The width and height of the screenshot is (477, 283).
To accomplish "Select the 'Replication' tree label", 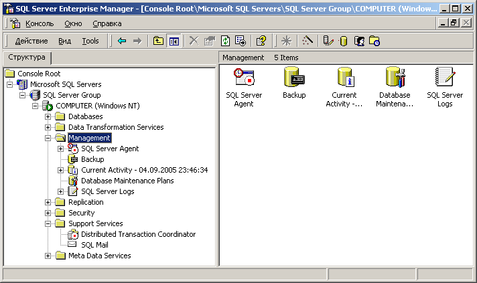I will tap(86, 202).
